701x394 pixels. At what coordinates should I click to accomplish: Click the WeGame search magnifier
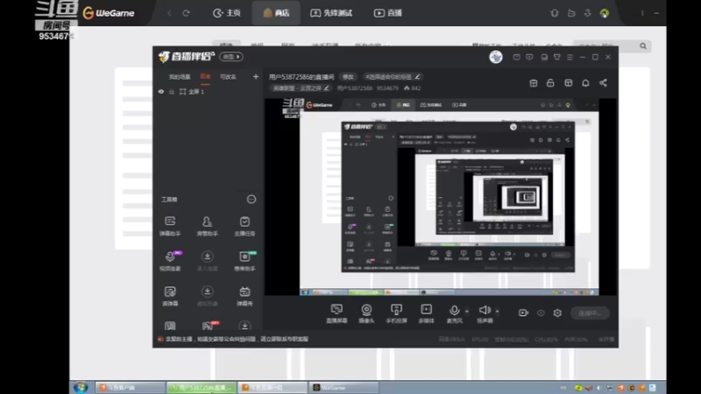point(643,46)
